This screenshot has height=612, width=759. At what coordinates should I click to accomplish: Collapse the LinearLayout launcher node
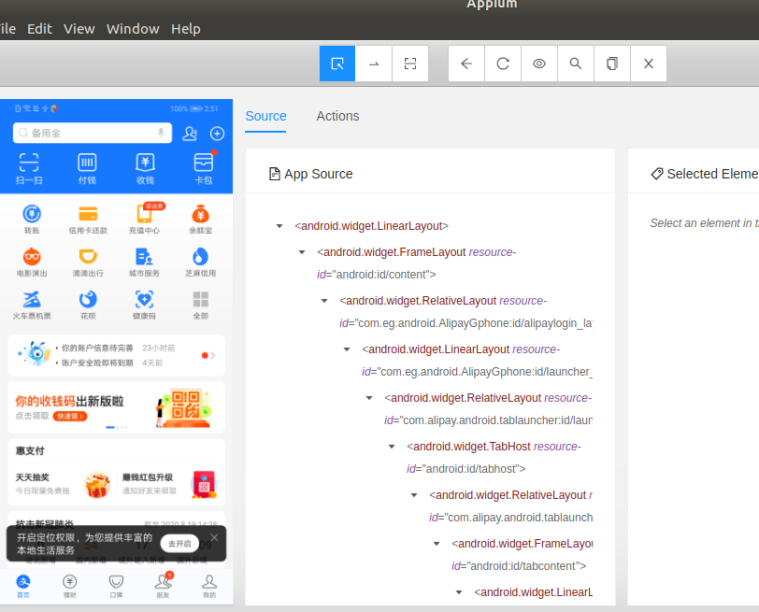(347, 349)
